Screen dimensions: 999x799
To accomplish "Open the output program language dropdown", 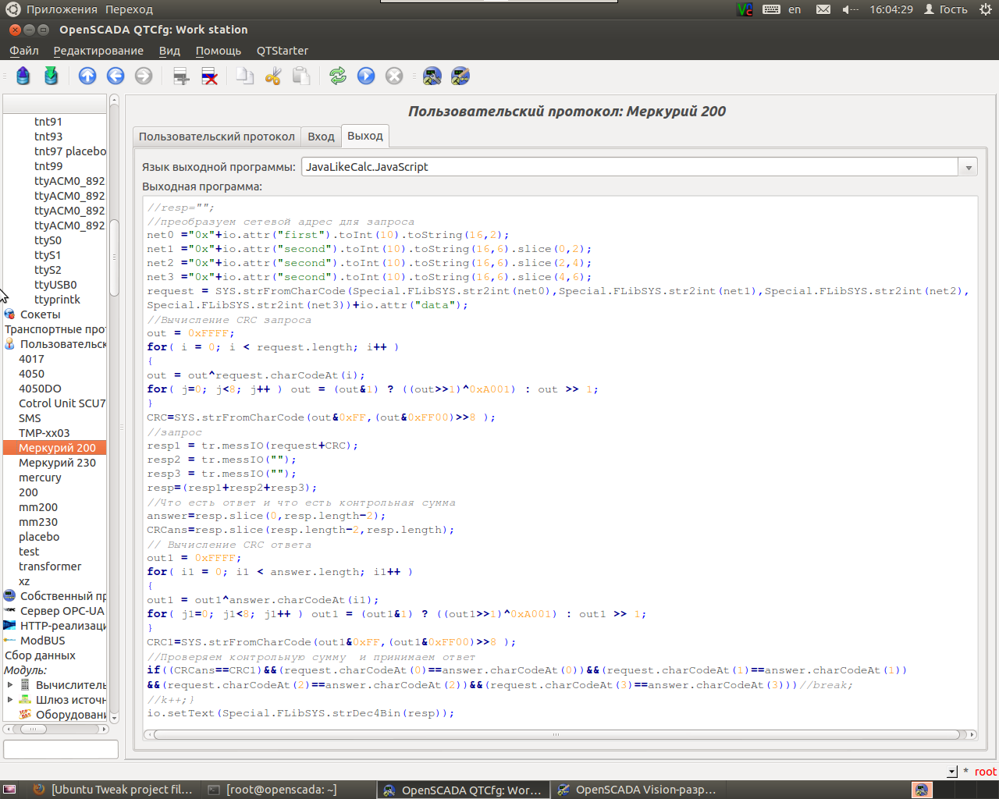I will tap(968, 167).
